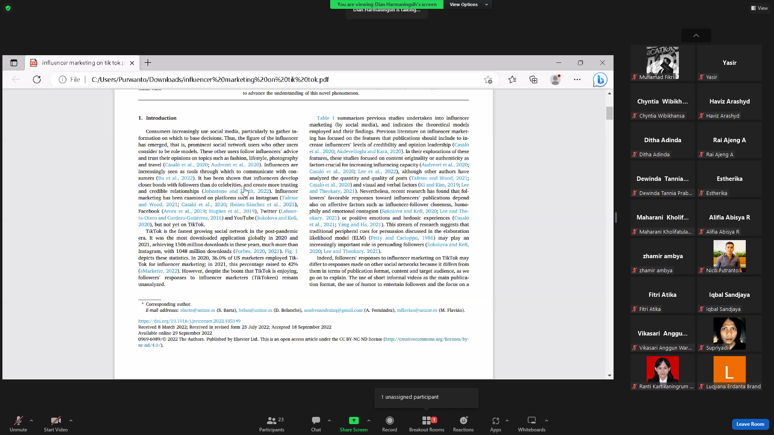Add this page to favorites star

point(488,79)
